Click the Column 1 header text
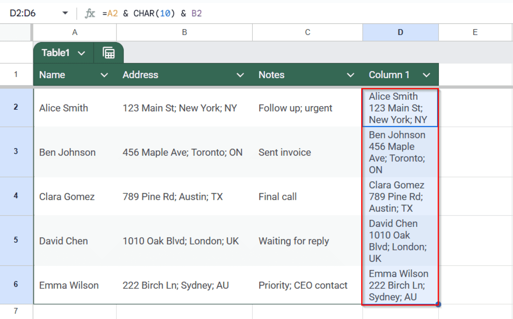This screenshot has width=513, height=319. click(x=389, y=75)
